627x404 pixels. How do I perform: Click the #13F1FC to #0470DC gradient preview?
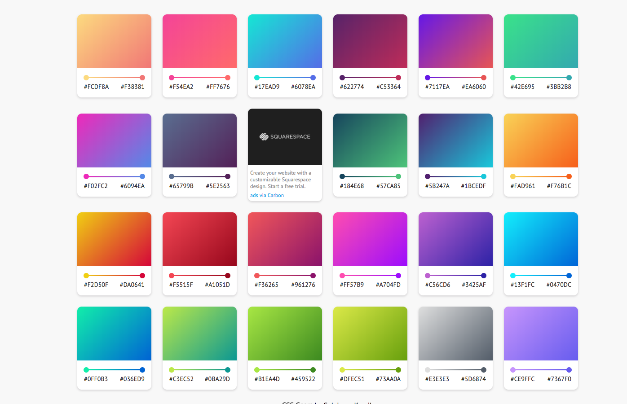[541, 239]
